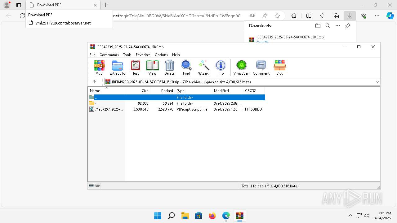Add page to favorites star icon
Screen dimensions: 397x223
tap(277, 16)
